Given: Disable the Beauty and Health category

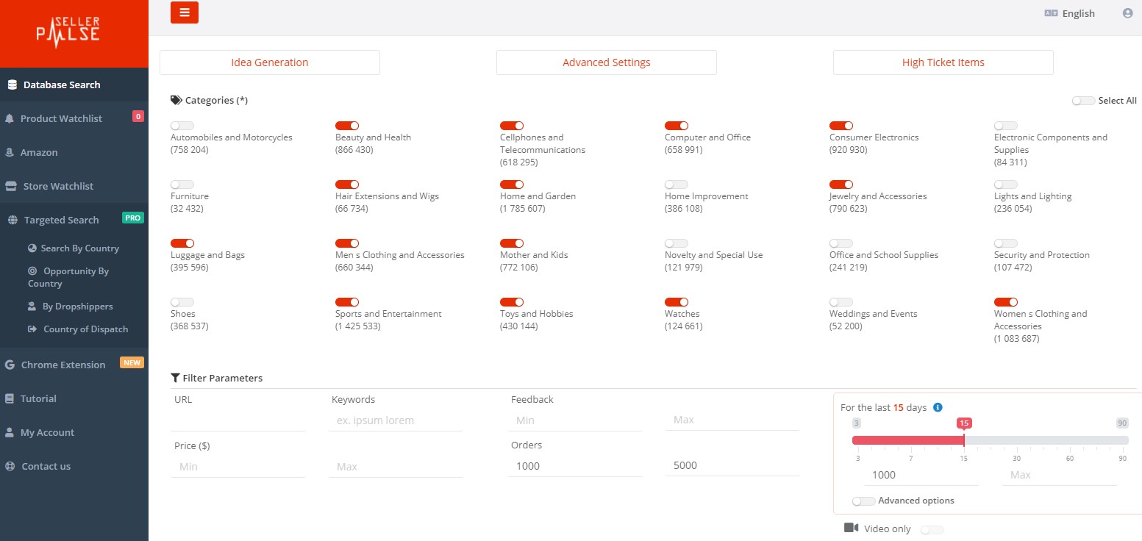Looking at the screenshot, I should tap(346, 126).
